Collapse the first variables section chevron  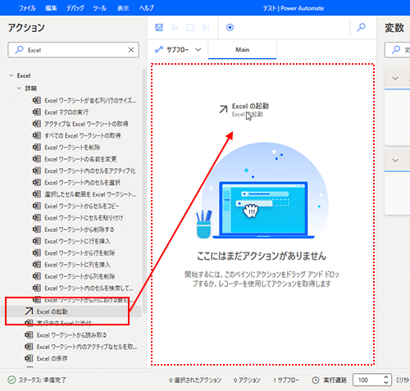(x=395, y=79)
